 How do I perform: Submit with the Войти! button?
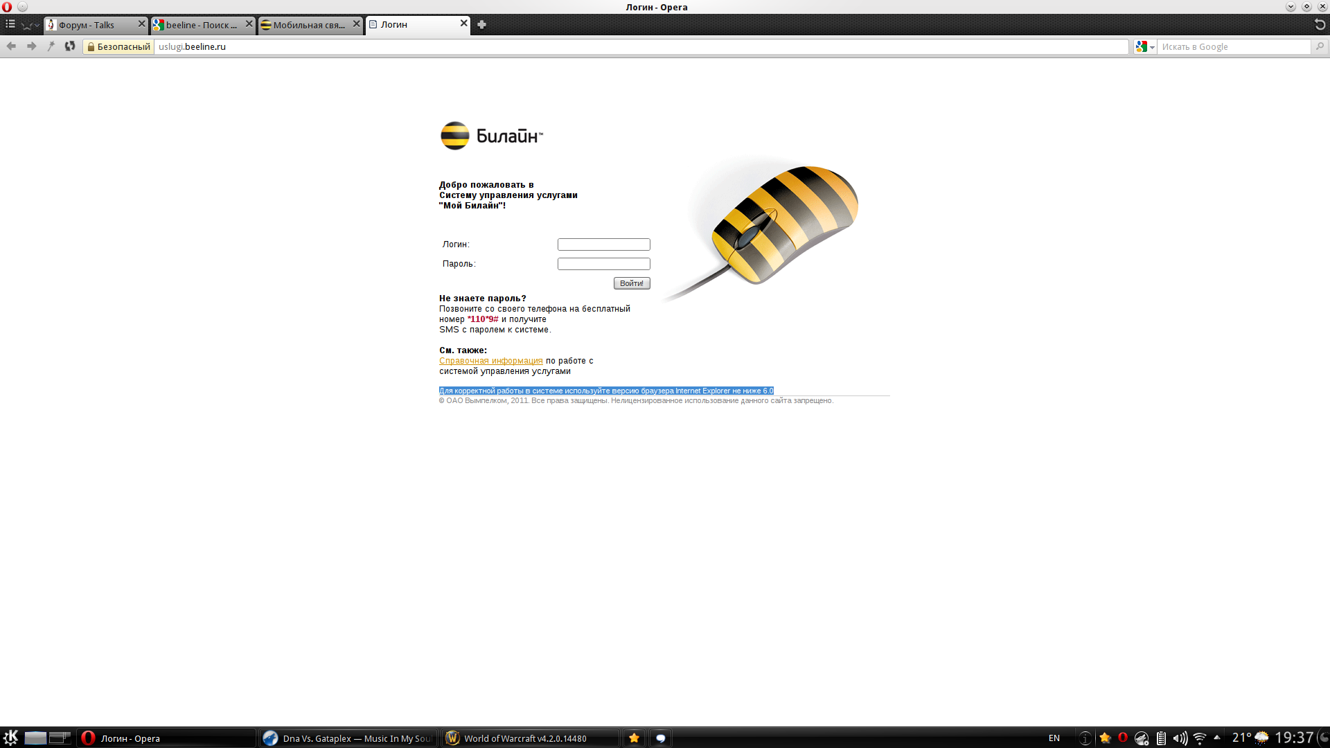(x=632, y=283)
